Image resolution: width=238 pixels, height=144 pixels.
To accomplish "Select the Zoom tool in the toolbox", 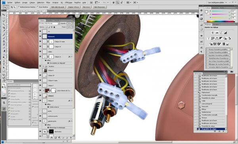I will tap(4, 84).
